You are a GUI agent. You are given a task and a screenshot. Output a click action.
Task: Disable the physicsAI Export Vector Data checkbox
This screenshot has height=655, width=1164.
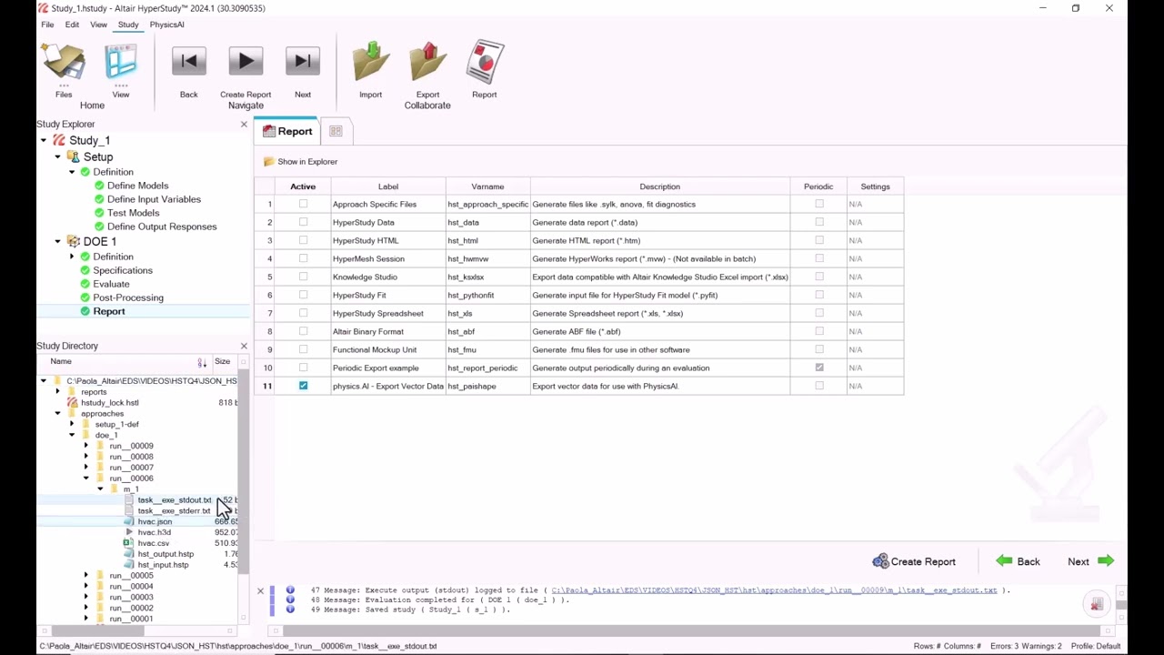tap(303, 386)
